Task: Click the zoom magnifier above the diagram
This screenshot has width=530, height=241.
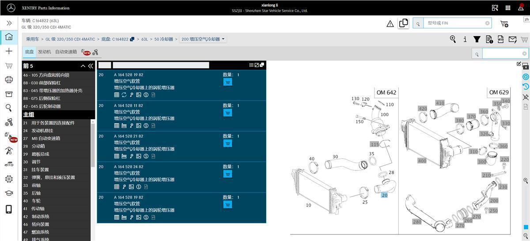Action: [x=453, y=39]
